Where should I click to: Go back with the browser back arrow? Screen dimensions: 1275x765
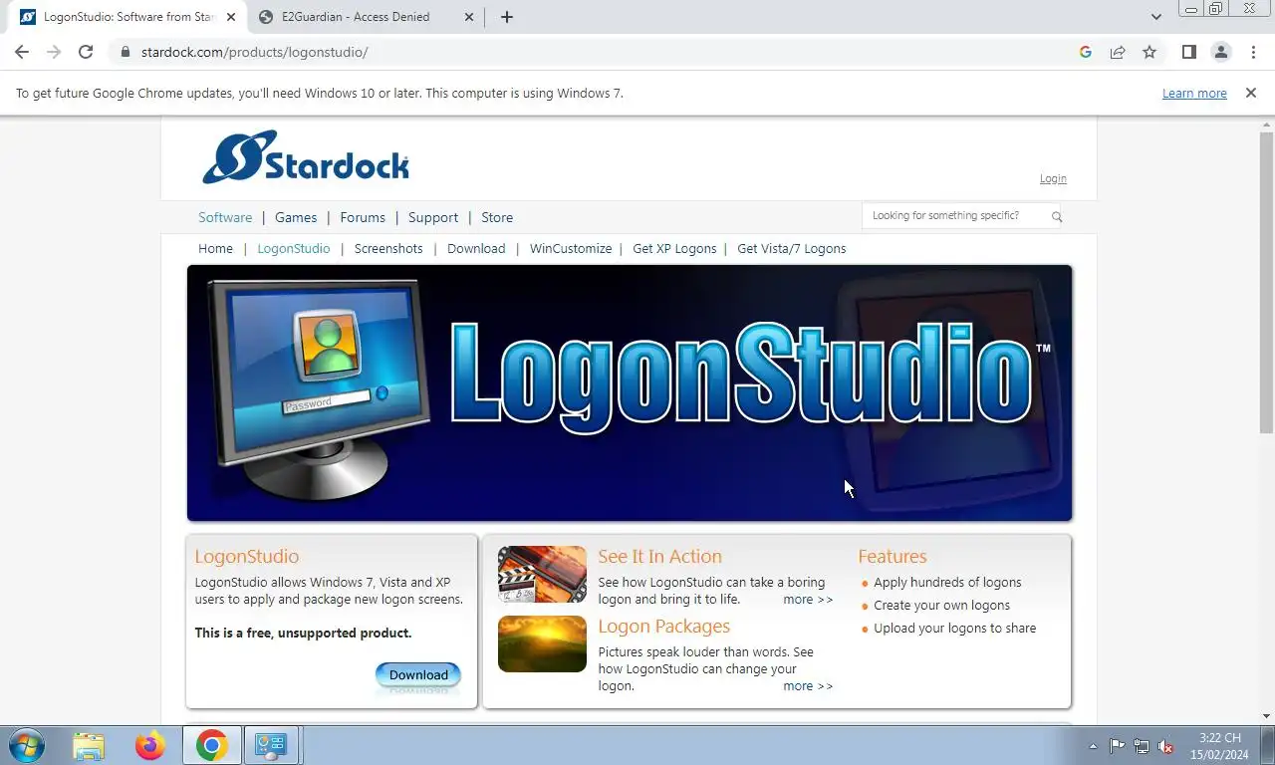point(22,52)
